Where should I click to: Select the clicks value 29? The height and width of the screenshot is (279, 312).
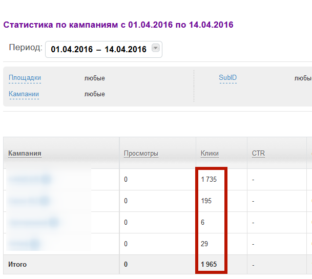(x=204, y=244)
